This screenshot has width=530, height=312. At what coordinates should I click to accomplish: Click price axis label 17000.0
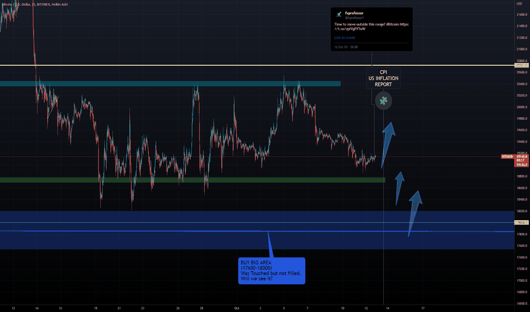pos(521,280)
